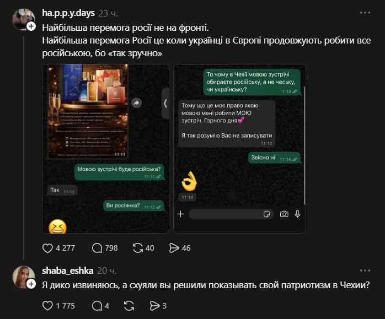Click the message input field in chat screenshot

click(x=231, y=214)
